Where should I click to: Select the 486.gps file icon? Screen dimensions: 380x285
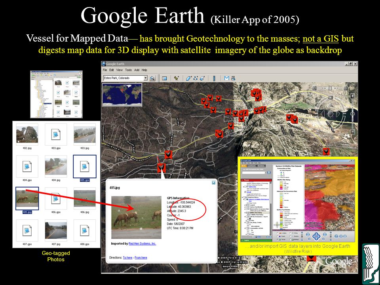[56, 198]
